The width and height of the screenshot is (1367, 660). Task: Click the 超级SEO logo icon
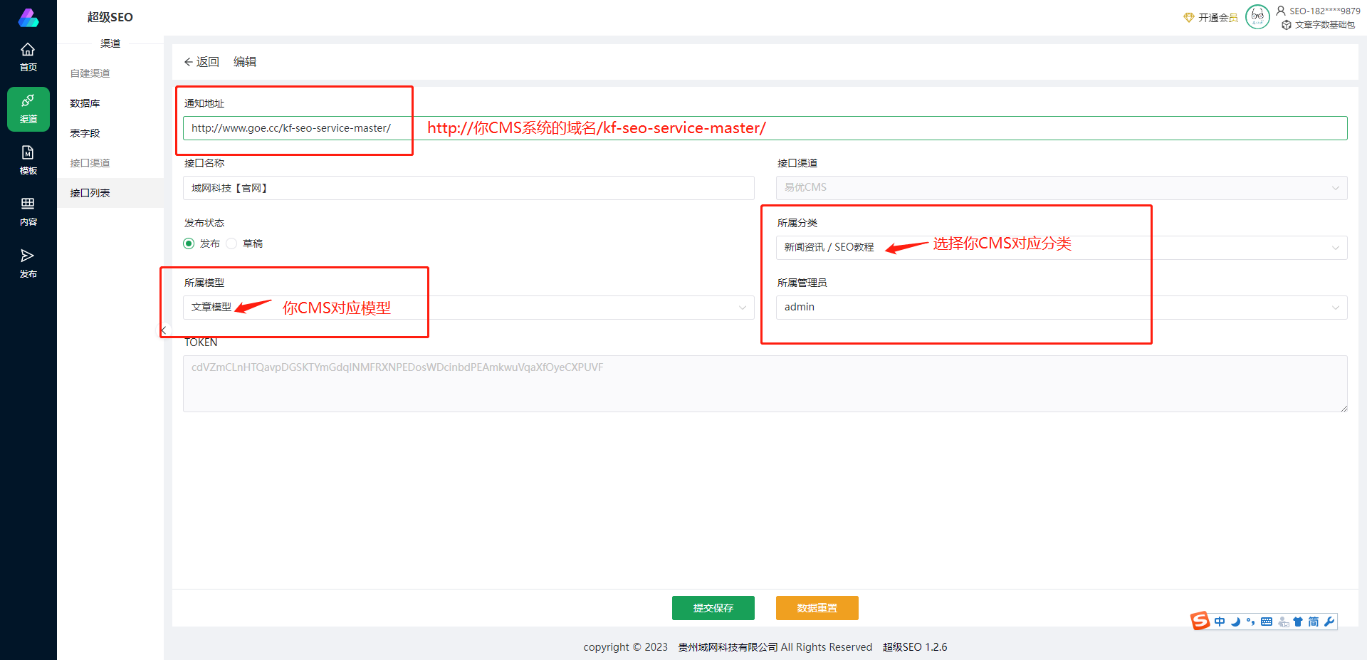28,17
